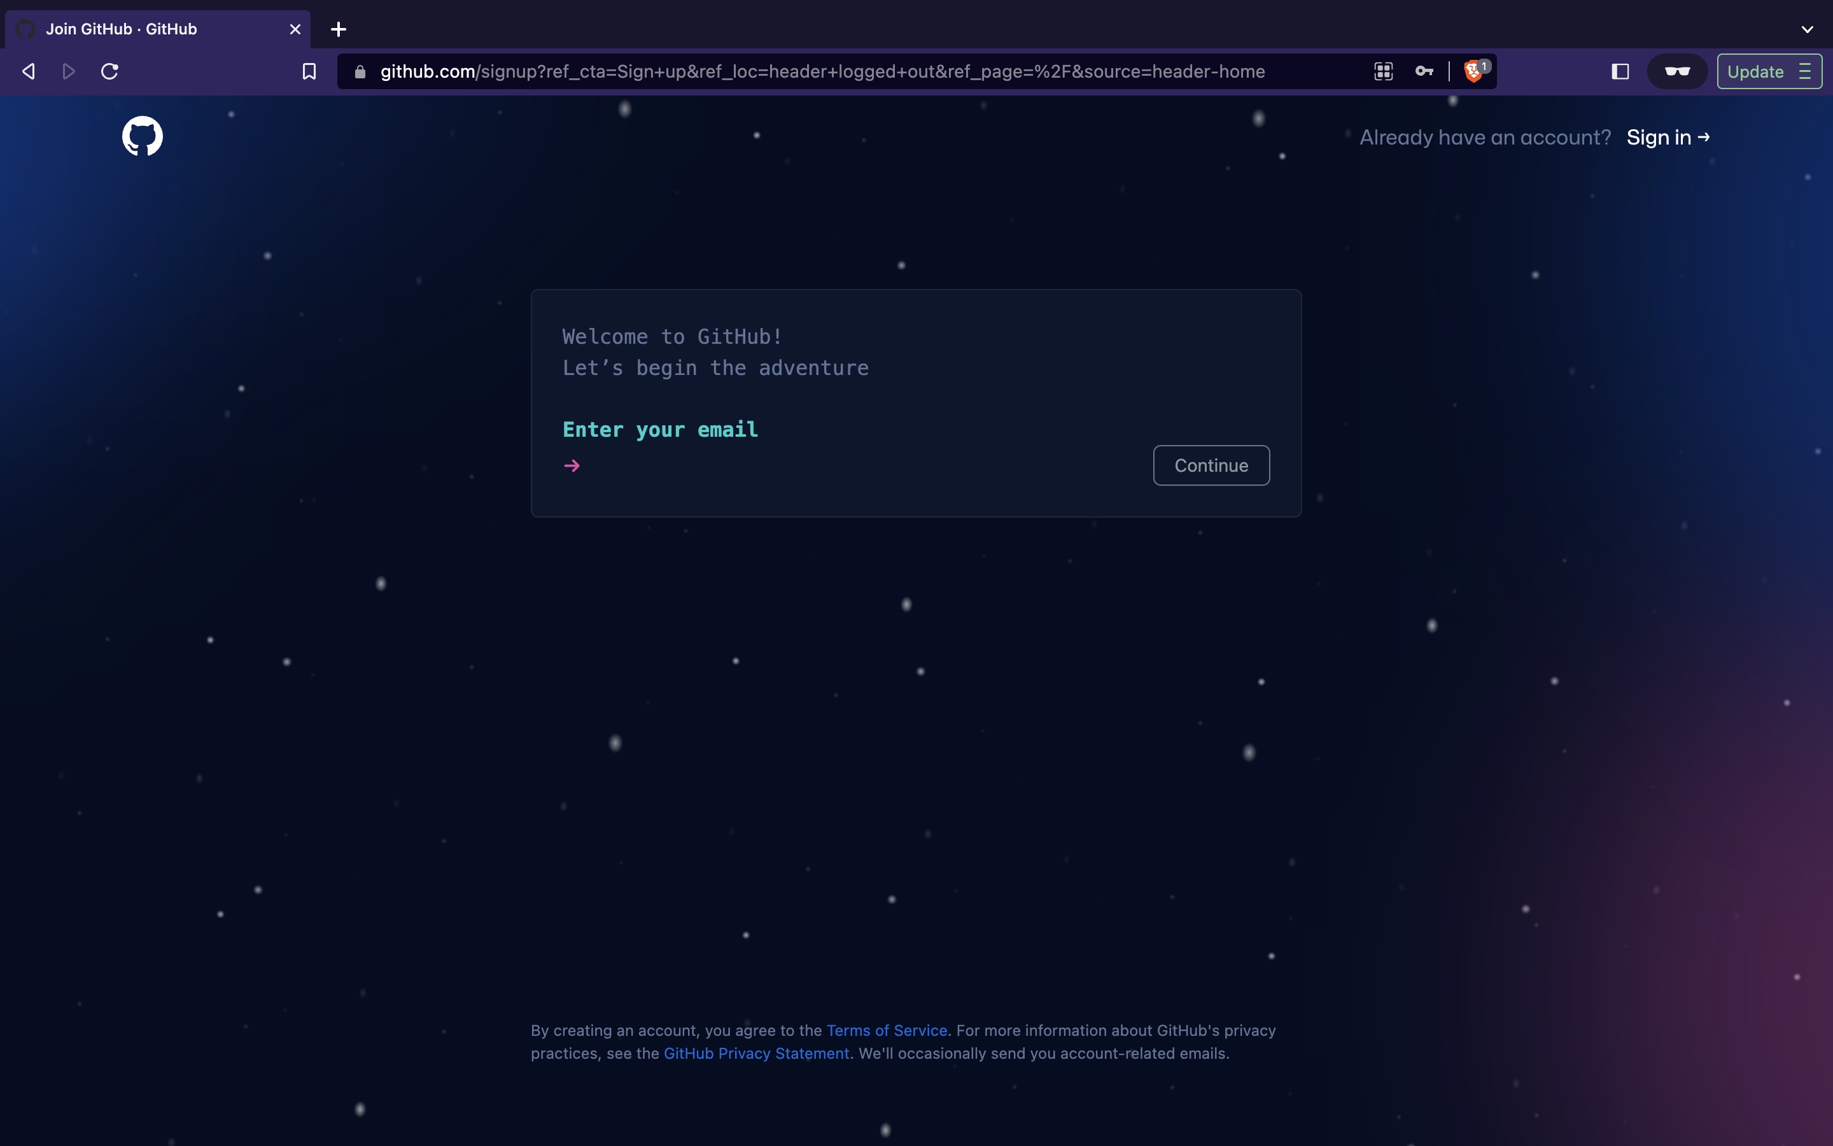Screen dimensions: 1833x1146
Task: Click the bookmark this page icon
Action: [309, 71]
